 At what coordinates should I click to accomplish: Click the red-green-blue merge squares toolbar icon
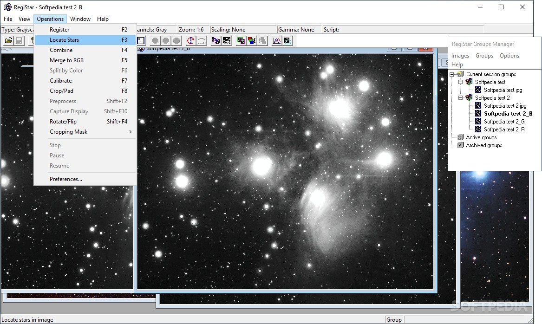point(252,41)
